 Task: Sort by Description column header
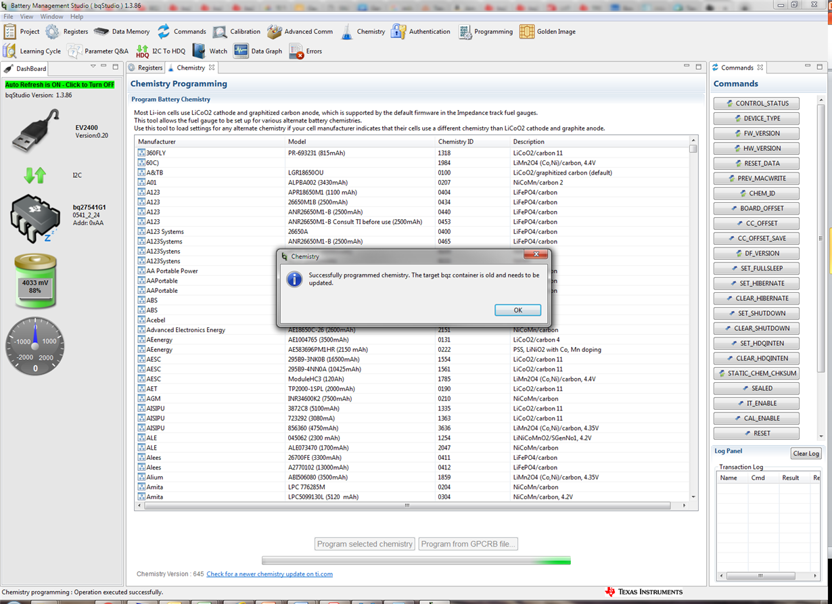pyautogui.click(x=599, y=141)
